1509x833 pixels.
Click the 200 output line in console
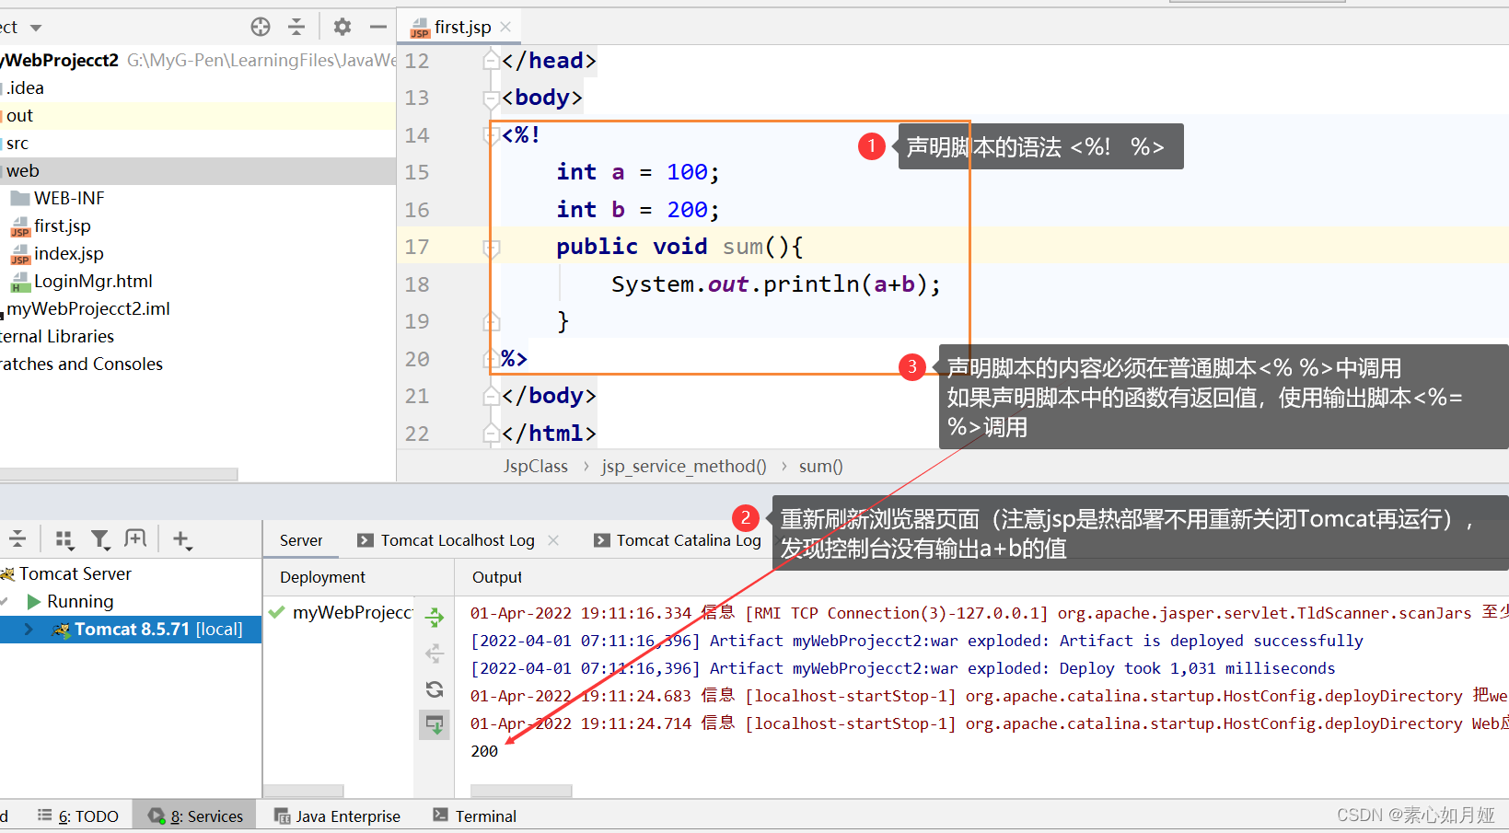484,751
